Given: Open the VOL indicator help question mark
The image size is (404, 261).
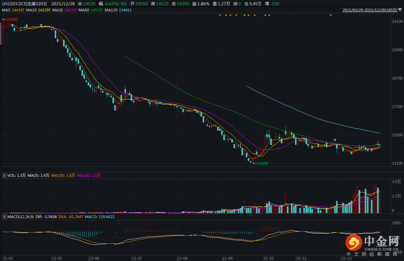Looking at the screenshot, I should (x=4, y=175).
